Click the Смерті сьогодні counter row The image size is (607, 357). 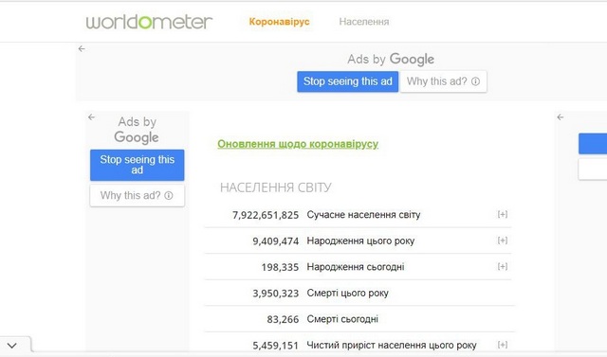point(359,319)
